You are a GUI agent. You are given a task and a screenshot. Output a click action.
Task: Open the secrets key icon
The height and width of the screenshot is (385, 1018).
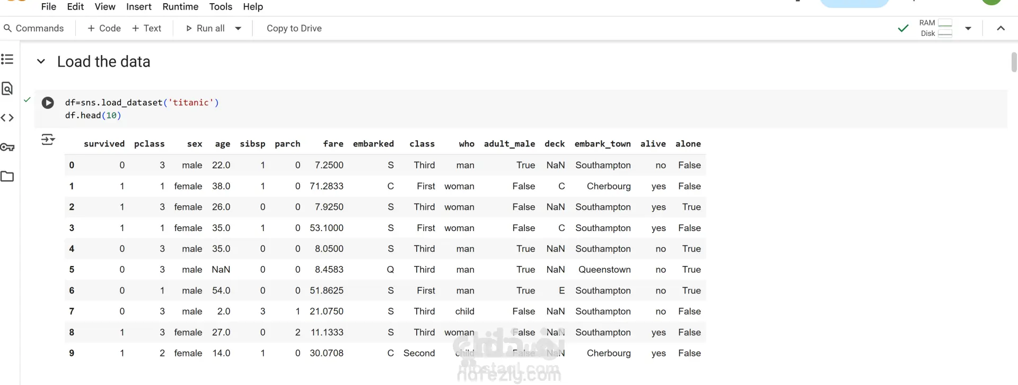click(x=7, y=147)
